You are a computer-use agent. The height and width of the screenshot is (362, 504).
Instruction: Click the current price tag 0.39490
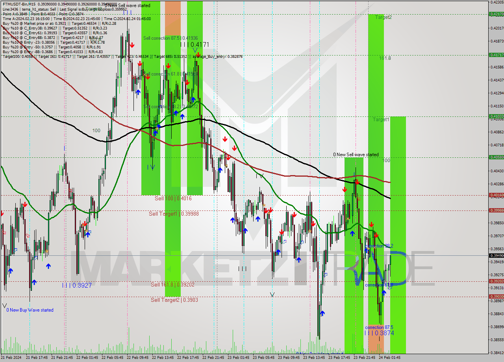[496, 256]
